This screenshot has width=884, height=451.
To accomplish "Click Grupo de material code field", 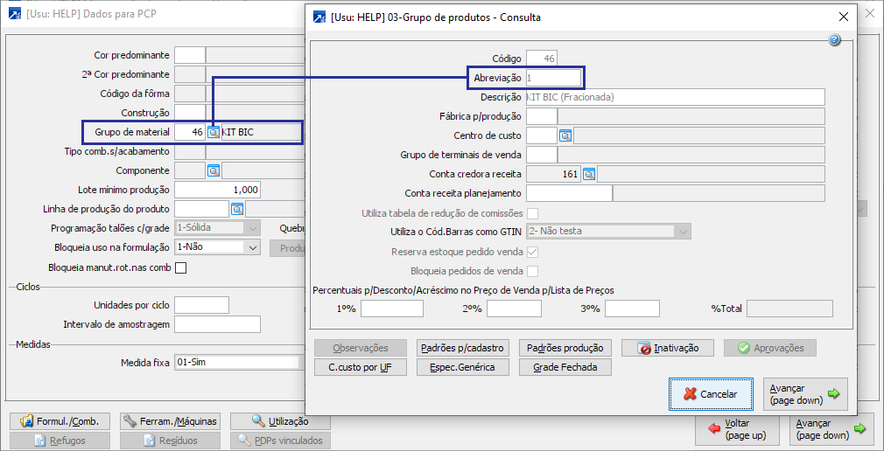I will [190, 132].
